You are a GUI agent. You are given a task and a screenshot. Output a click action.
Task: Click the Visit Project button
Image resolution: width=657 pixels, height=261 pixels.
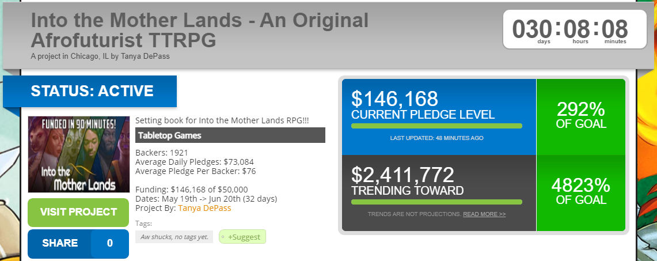point(78,212)
